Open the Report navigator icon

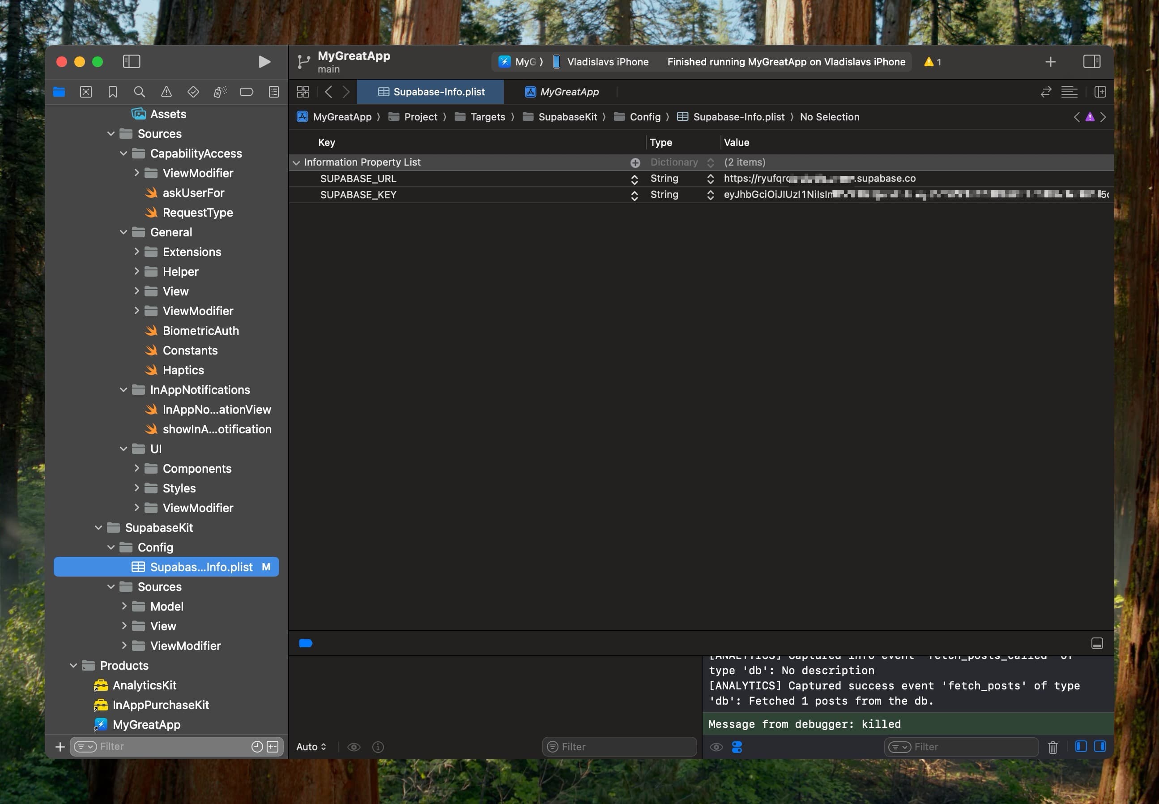tap(274, 92)
